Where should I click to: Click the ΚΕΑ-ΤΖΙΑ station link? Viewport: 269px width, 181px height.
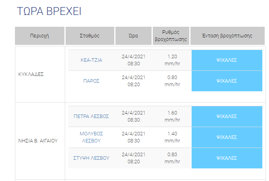pyautogui.click(x=91, y=60)
